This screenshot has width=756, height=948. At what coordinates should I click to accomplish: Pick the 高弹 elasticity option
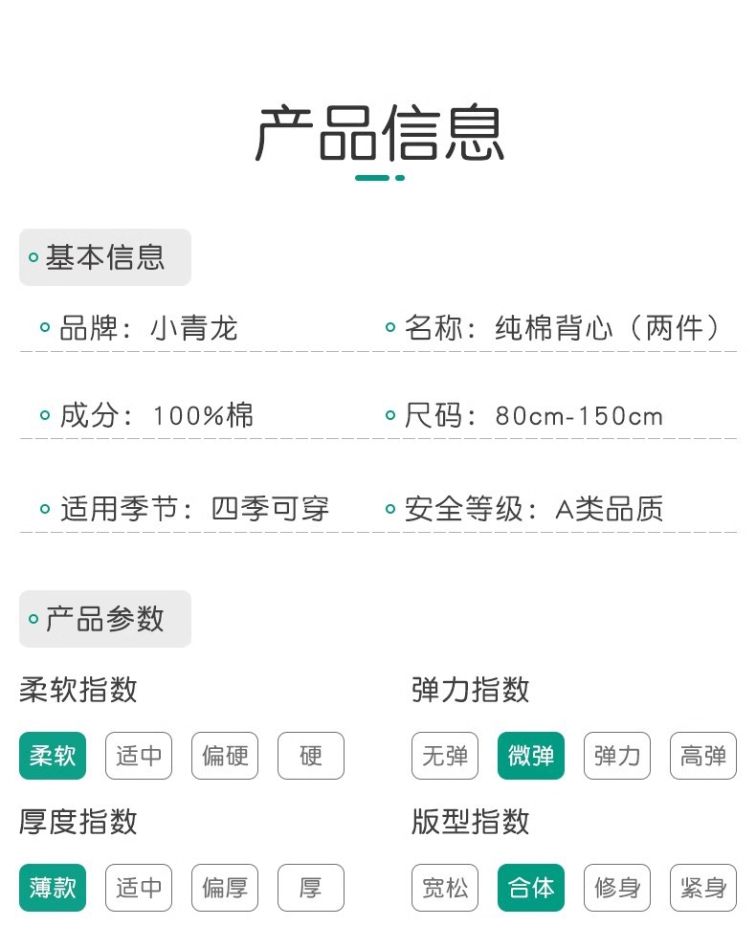[703, 756]
